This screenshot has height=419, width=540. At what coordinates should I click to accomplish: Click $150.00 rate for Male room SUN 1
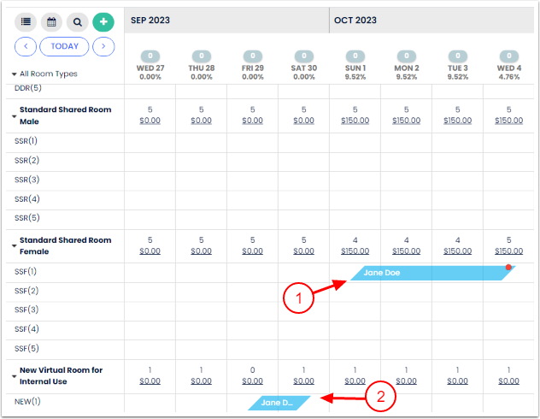(355, 121)
